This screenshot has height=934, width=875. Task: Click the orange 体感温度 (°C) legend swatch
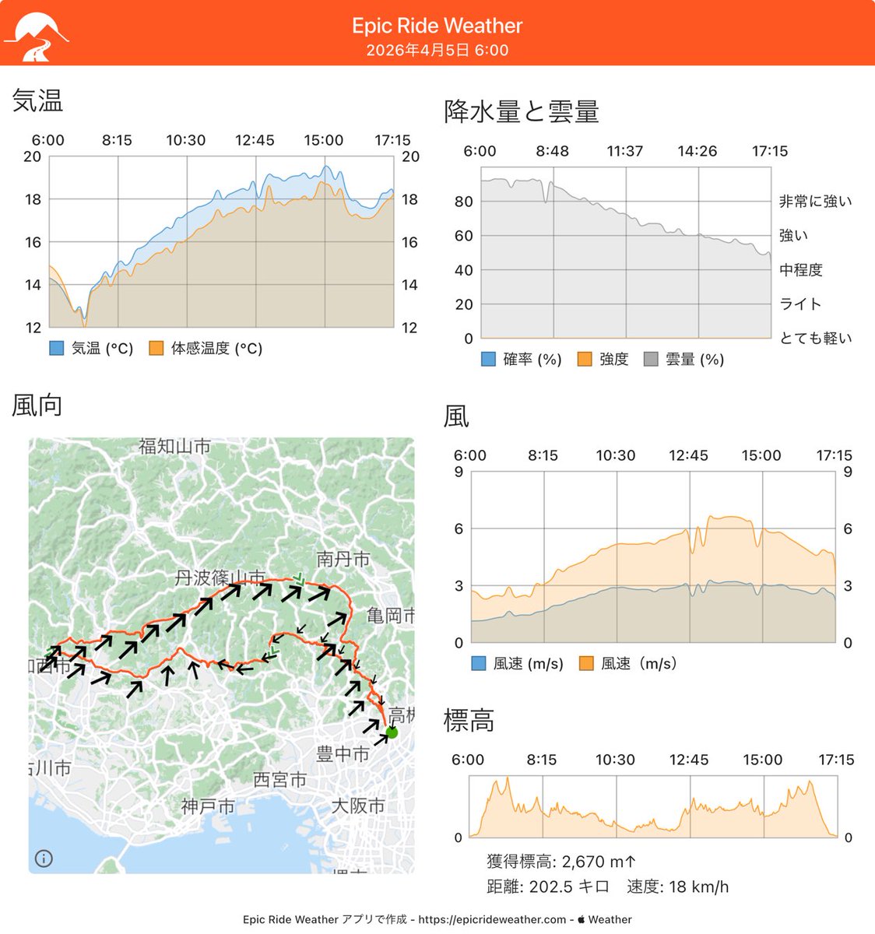click(156, 349)
